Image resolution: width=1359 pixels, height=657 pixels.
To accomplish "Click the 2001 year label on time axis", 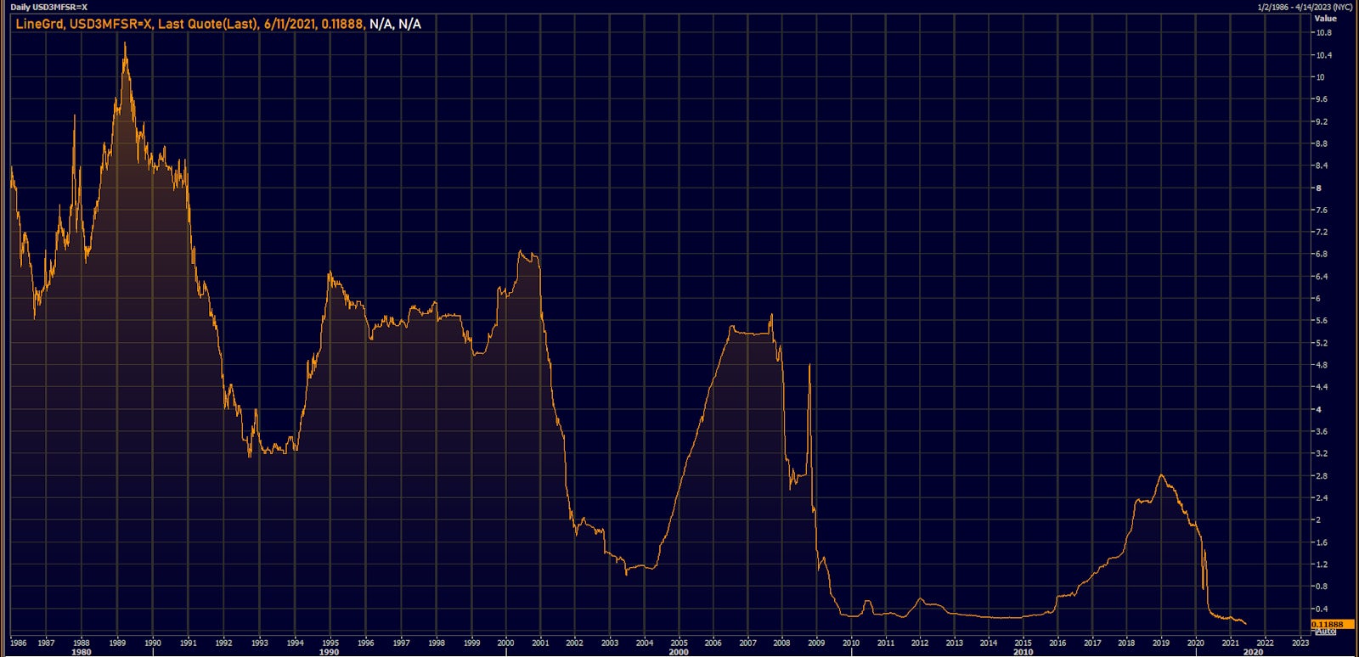I will pyautogui.click(x=540, y=643).
